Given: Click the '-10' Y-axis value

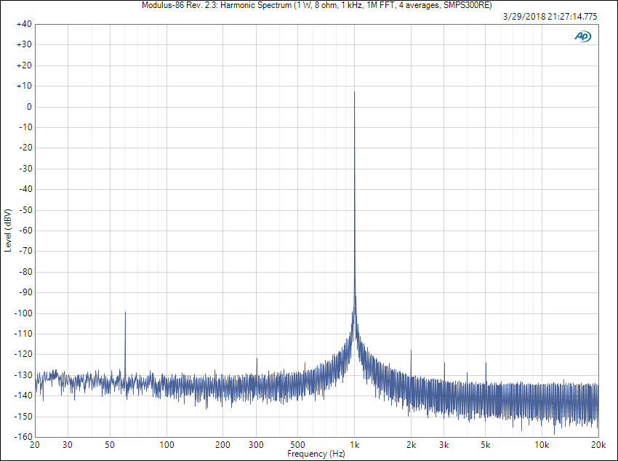Looking at the screenshot, I should point(25,128).
